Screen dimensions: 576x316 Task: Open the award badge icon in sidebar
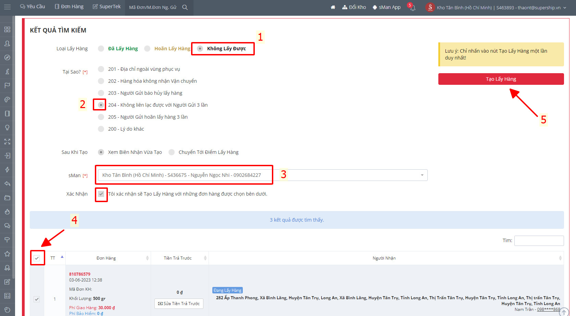point(7,268)
